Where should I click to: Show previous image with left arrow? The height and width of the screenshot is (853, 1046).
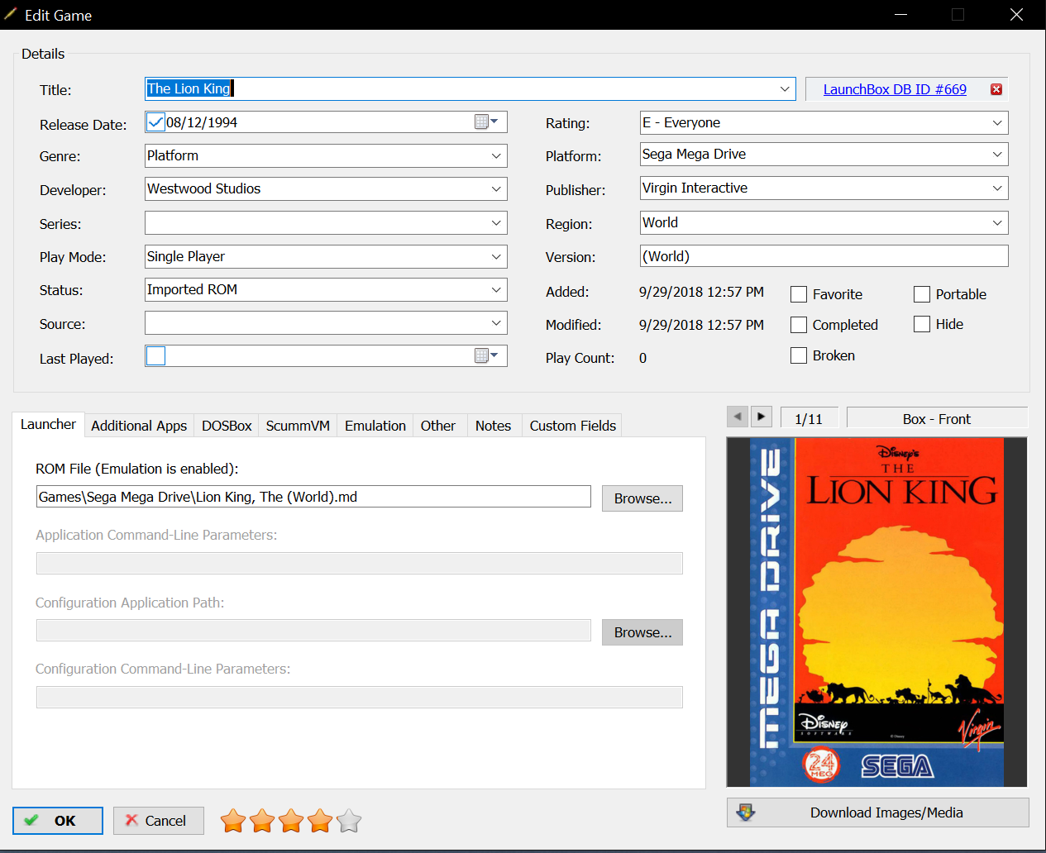(x=738, y=417)
